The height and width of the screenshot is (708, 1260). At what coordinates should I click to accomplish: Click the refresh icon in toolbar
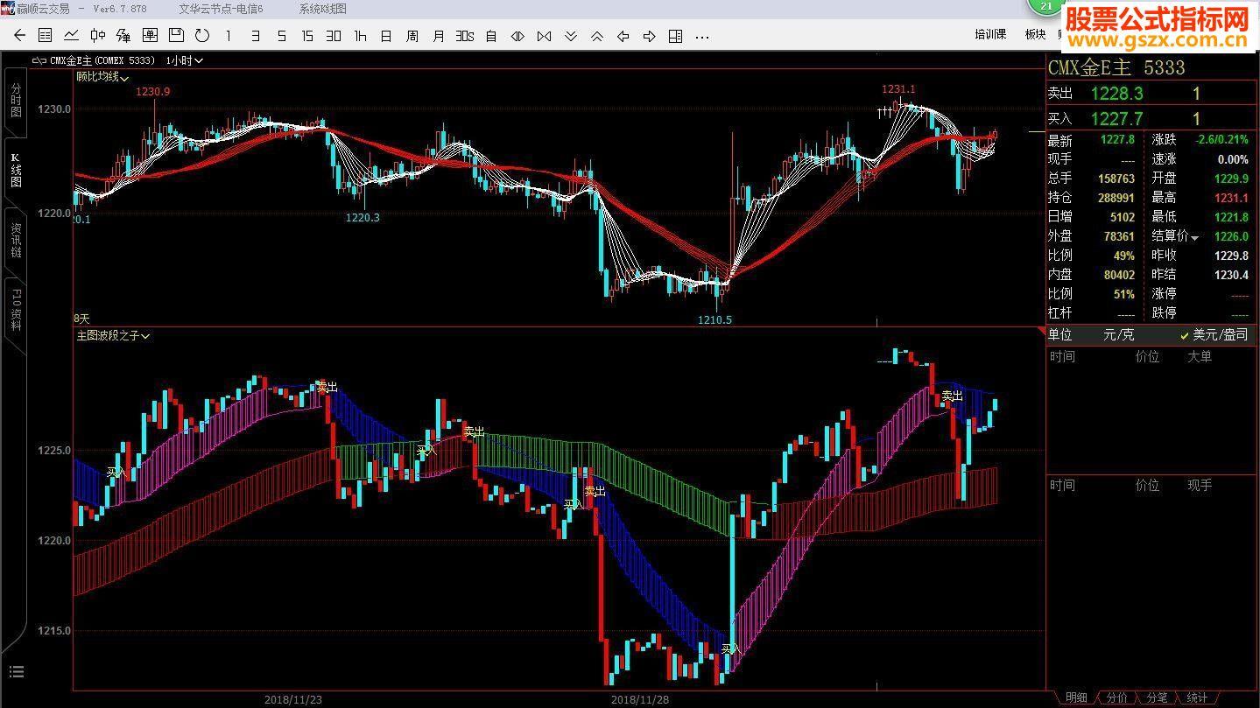[x=202, y=36]
